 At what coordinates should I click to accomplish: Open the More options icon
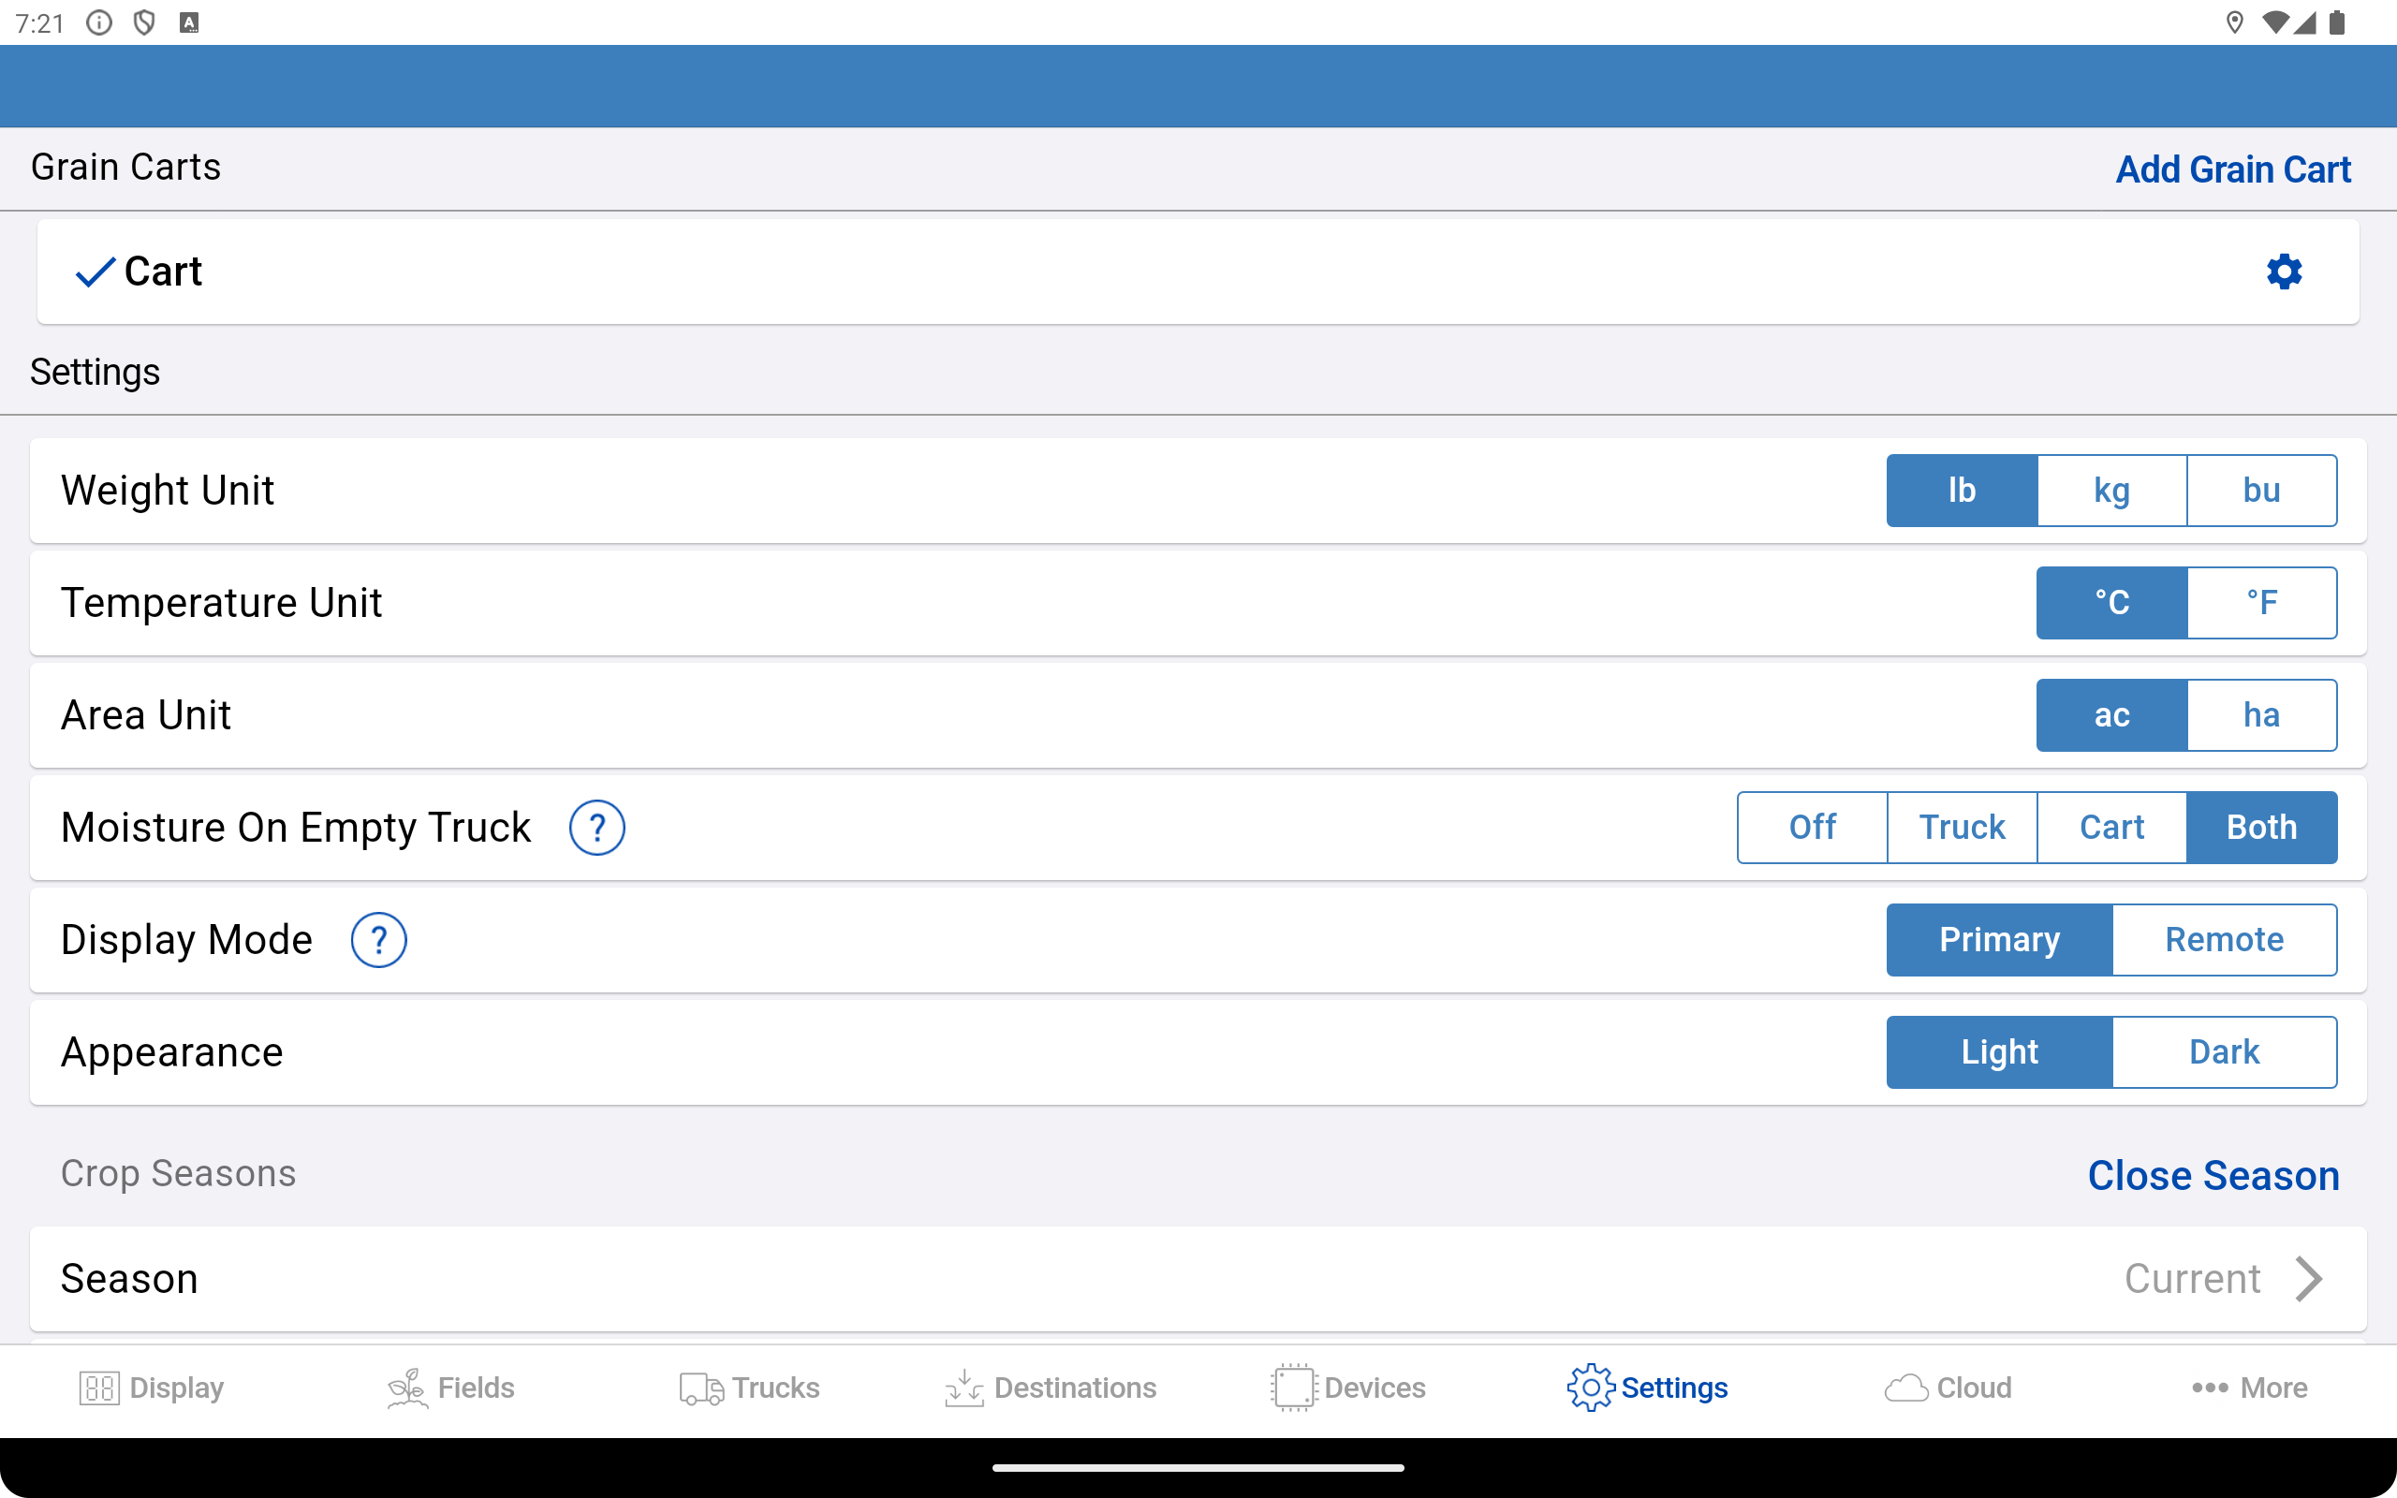pos(2206,1387)
